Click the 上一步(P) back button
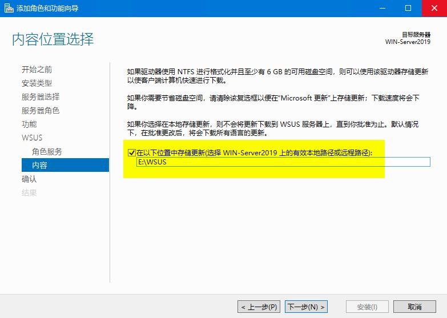This screenshot has width=447, height=318. pyautogui.click(x=259, y=307)
